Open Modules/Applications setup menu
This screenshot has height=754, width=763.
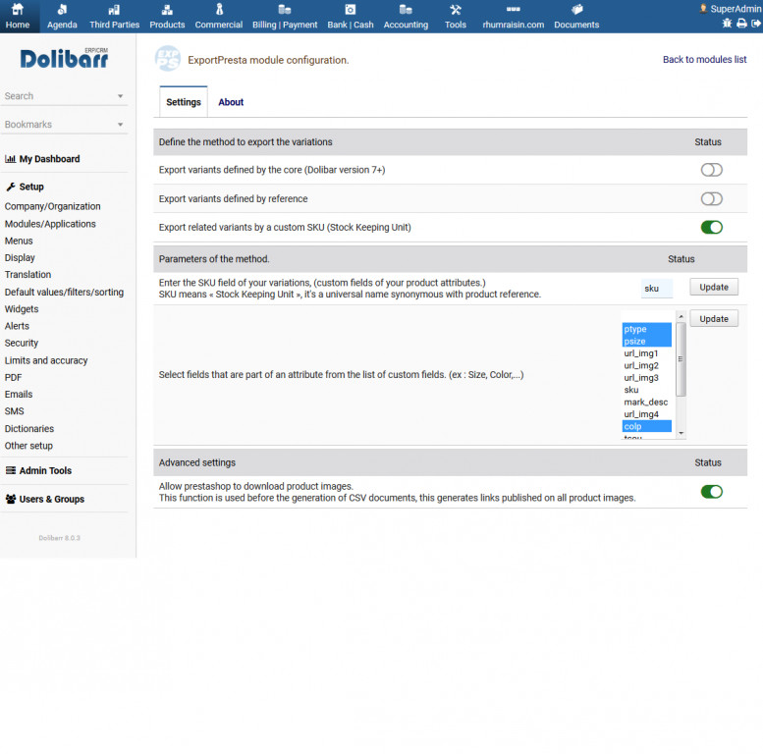50,224
